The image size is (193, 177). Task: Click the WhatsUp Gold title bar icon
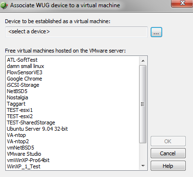point(4,5)
